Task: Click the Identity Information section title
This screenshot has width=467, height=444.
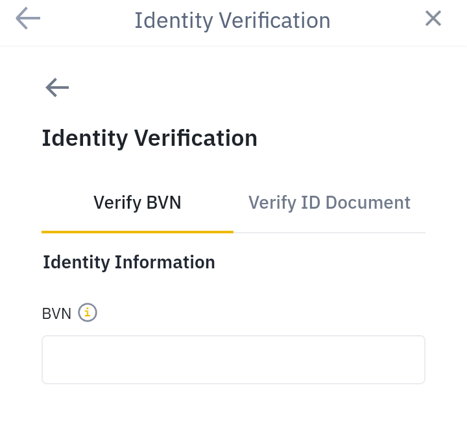Action: 129,262
